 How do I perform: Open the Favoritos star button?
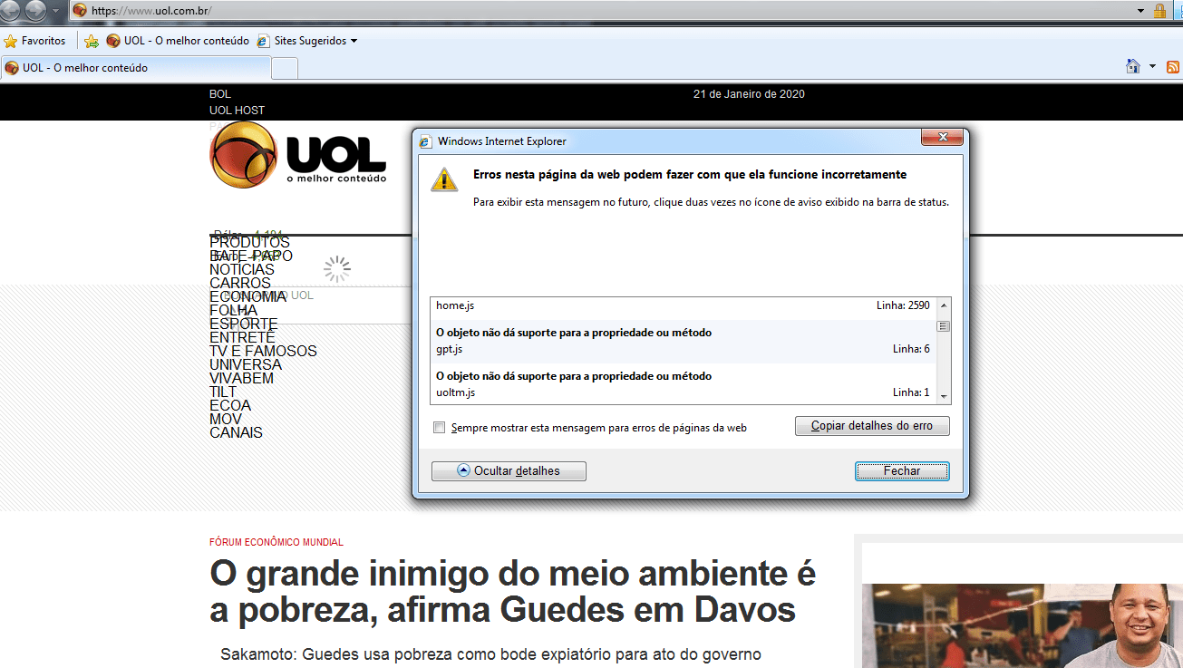[x=35, y=41]
